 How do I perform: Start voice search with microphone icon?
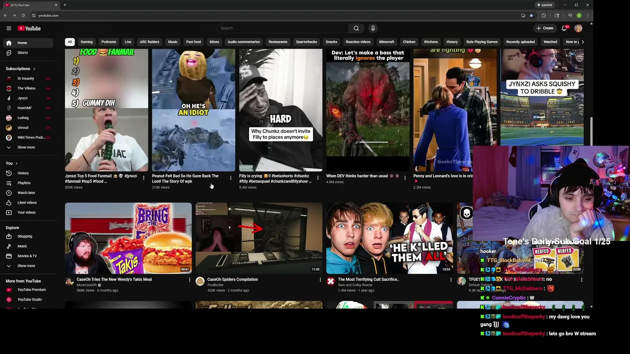point(373,28)
